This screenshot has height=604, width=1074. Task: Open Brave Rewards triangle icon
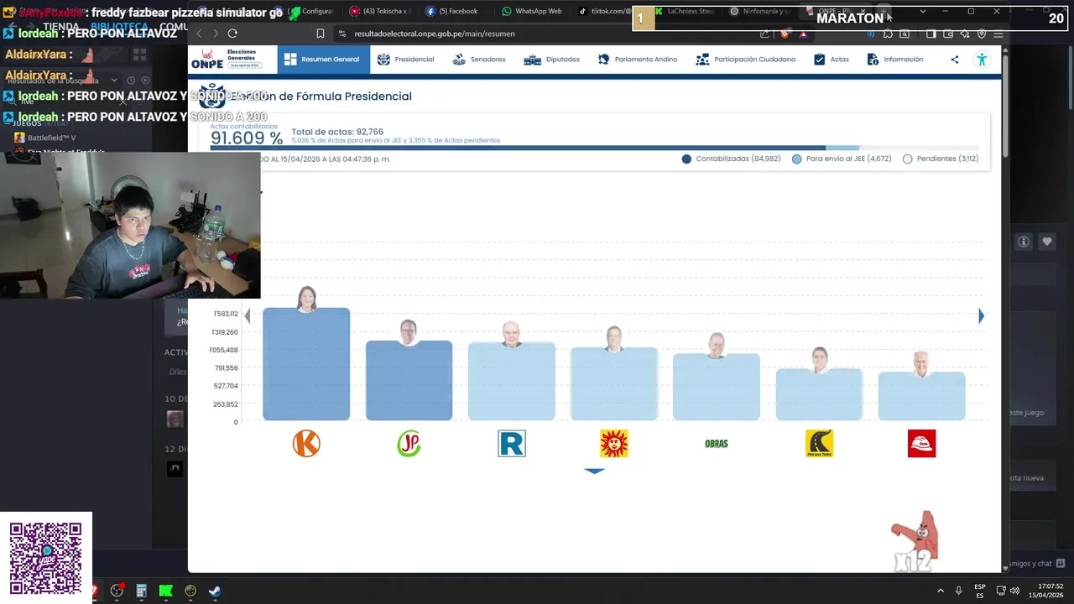pyautogui.click(x=803, y=34)
